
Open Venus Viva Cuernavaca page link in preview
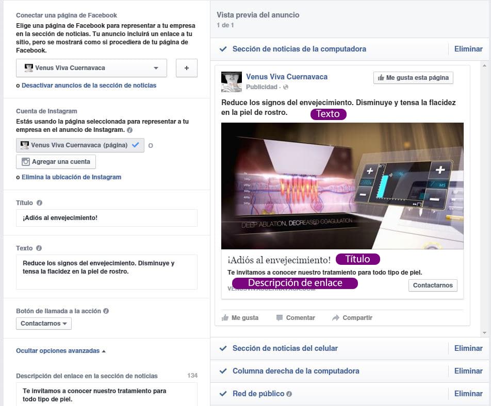tap(287, 77)
